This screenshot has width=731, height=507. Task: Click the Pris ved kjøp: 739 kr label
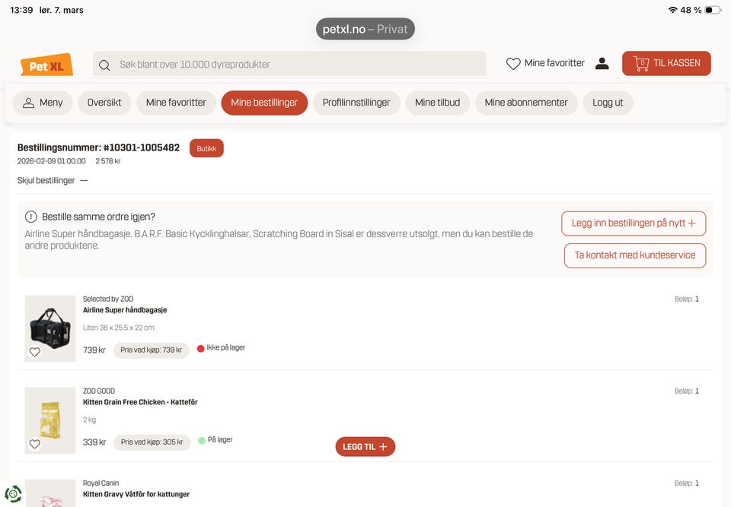pos(151,350)
